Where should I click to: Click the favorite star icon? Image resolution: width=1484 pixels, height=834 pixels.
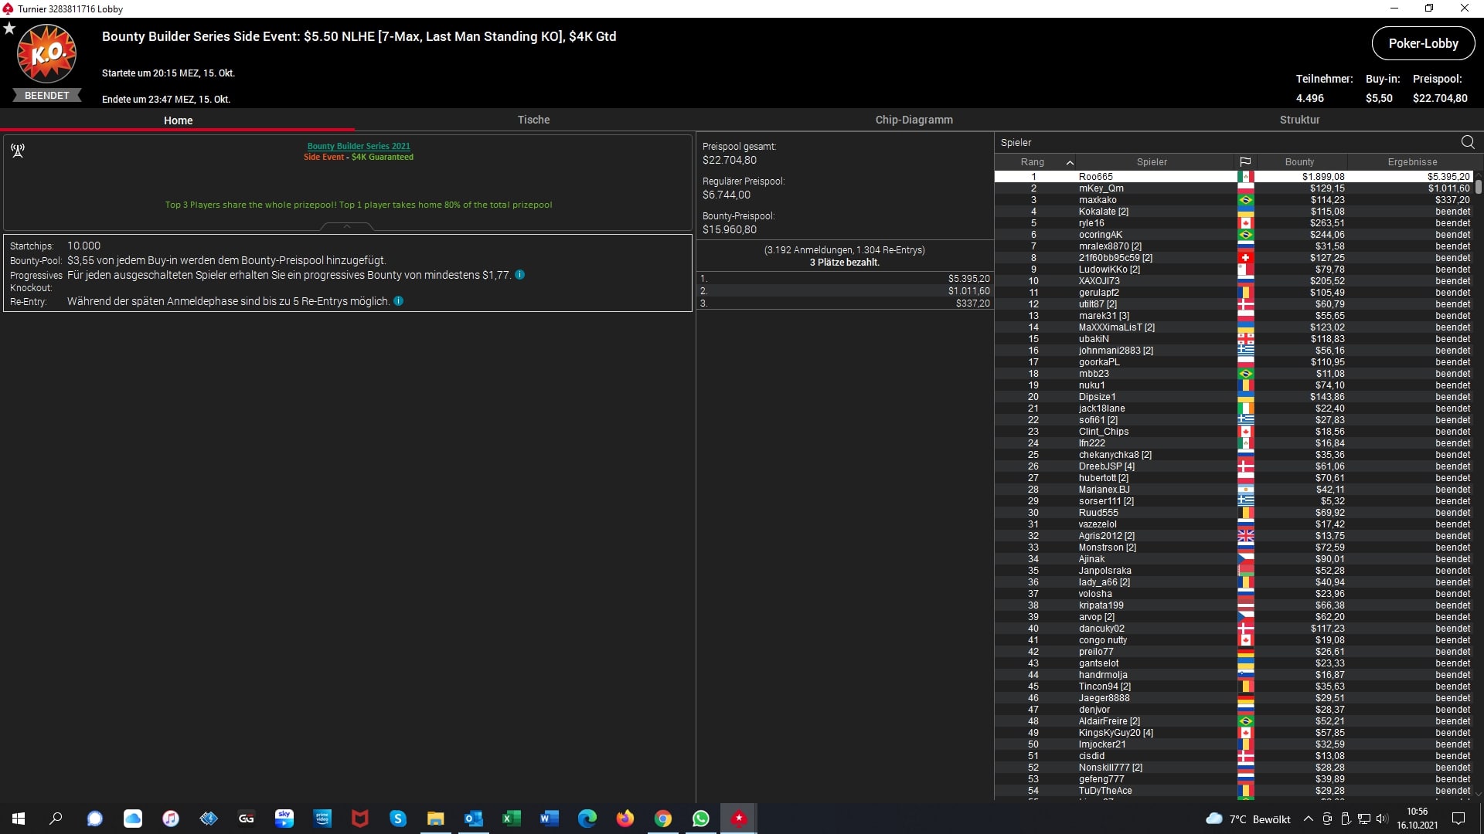click(9, 29)
